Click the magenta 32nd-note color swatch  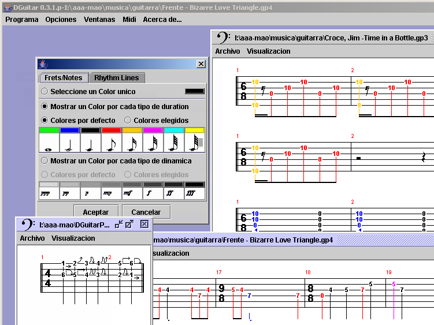coord(153,130)
